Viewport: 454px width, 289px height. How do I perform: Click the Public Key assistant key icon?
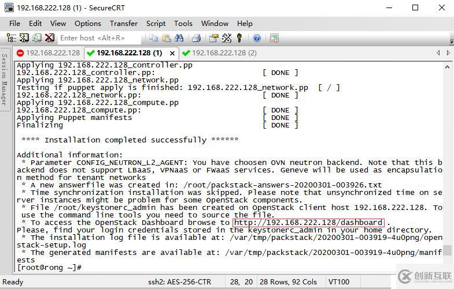239,38
